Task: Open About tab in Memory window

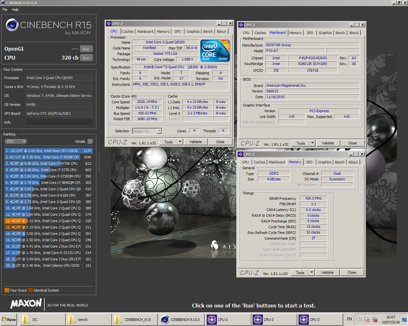Action: 353,162
